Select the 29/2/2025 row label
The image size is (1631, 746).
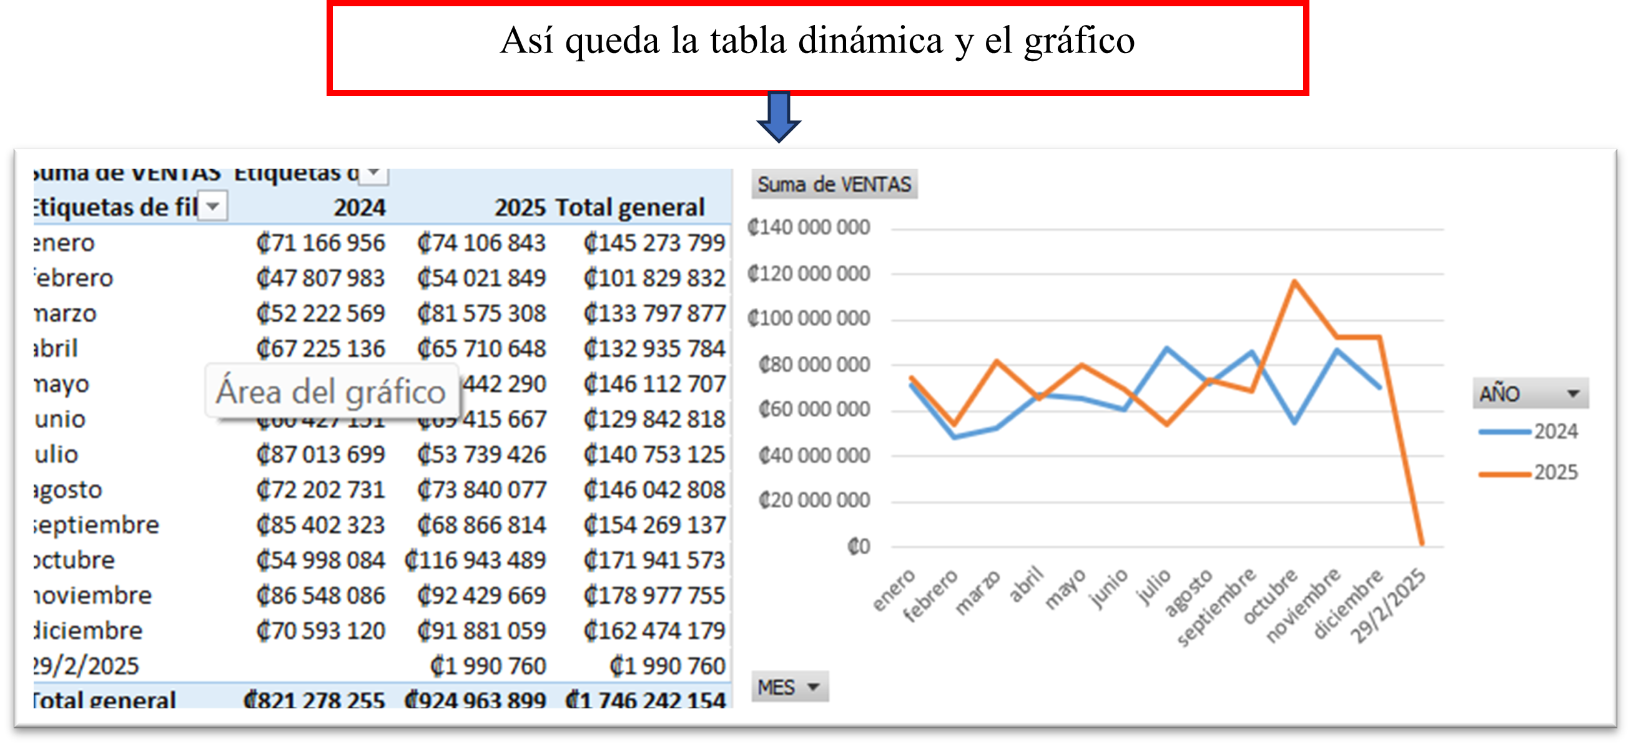click(86, 665)
